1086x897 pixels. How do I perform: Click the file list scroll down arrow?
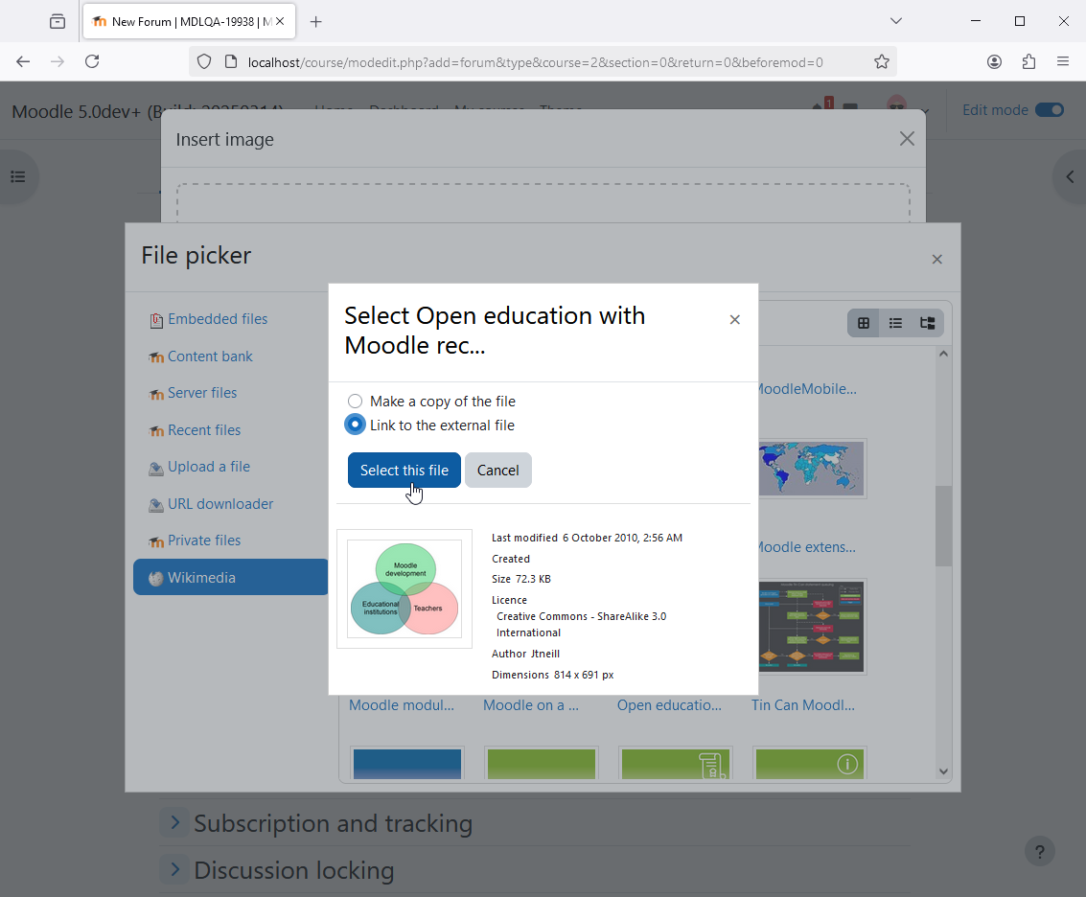tap(943, 770)
